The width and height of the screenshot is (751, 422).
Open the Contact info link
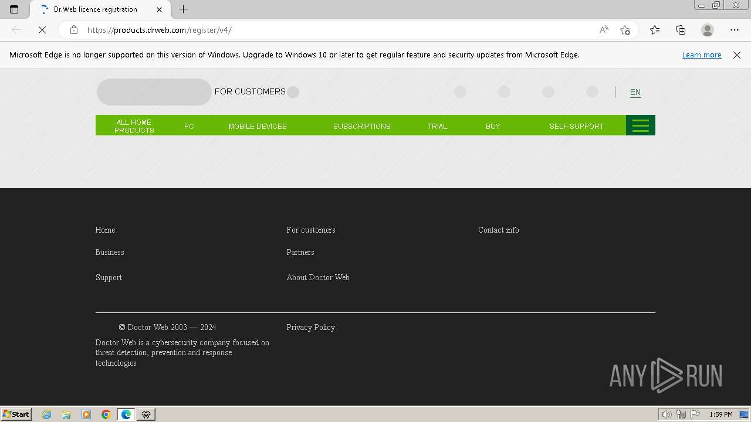499,230
